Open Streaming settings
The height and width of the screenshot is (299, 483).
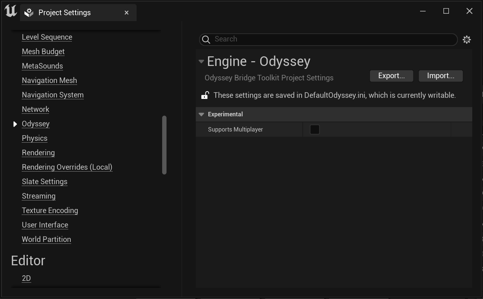(38, 196)
